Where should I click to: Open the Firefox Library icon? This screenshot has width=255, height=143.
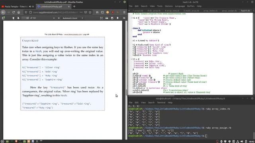pyautogui.click(x=97, y=12)
